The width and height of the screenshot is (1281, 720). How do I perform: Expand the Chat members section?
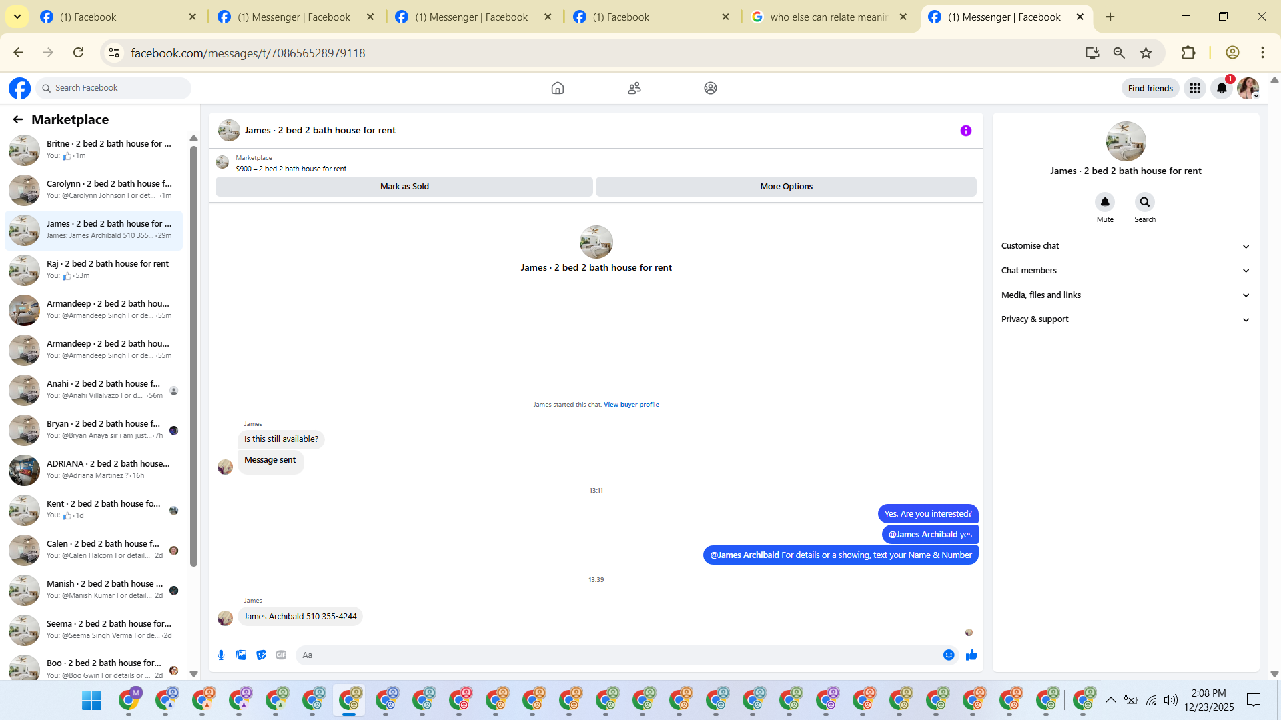click(1124, 271)
